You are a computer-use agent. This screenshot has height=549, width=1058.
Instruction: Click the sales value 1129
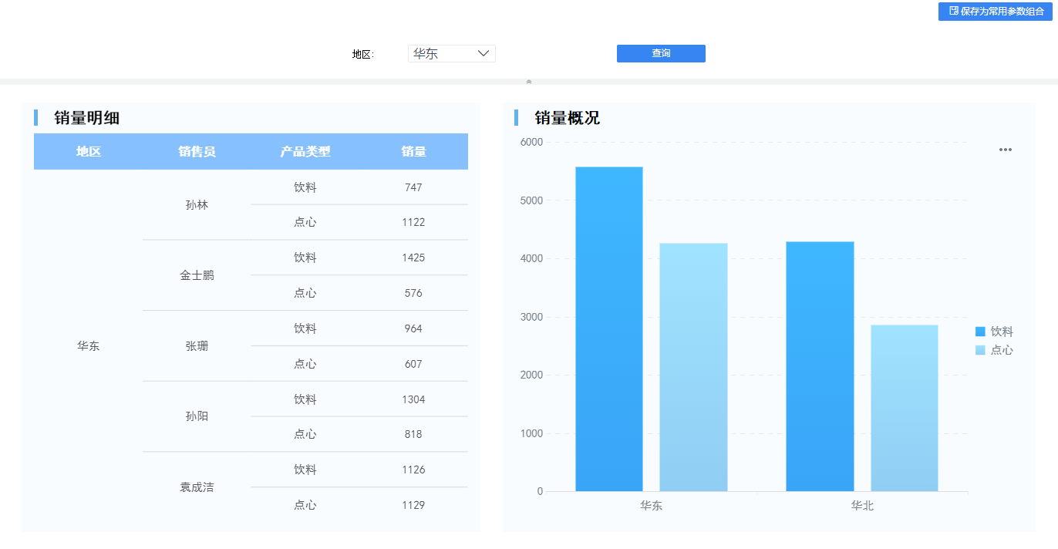pos(413,505)
